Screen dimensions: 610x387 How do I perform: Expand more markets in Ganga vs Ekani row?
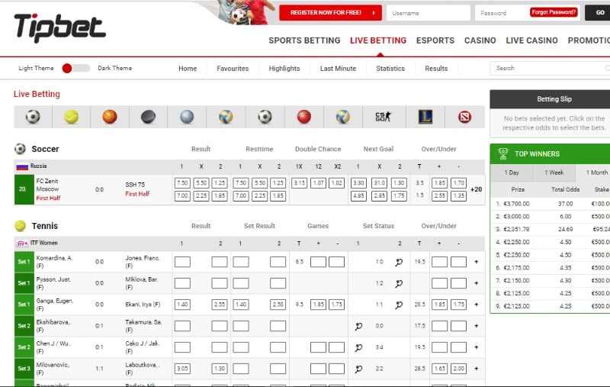point(476,305)
